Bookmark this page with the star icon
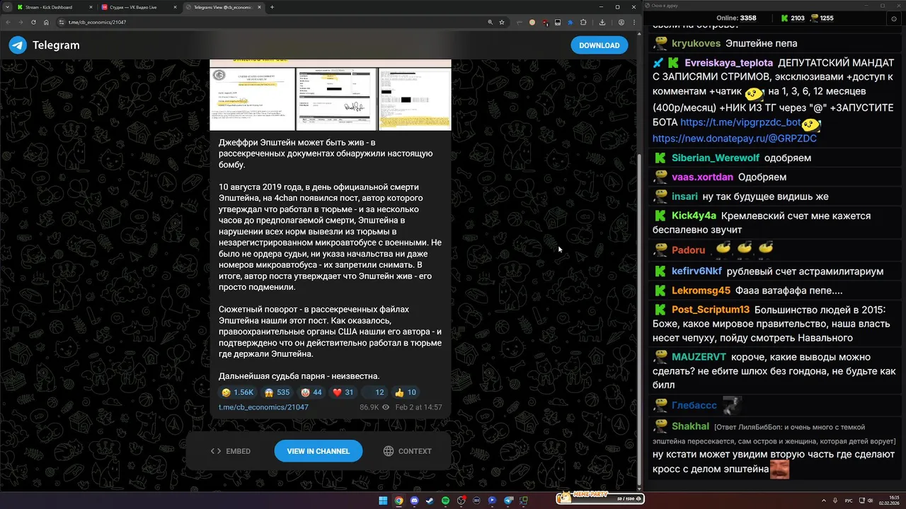The height and width of the screenshot is (509, 906). click(502, 22)
